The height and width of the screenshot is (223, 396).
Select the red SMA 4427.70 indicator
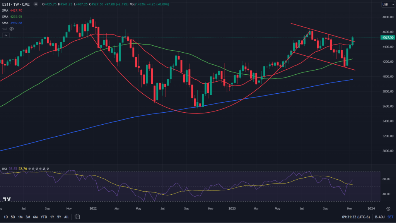coord(5,11)
